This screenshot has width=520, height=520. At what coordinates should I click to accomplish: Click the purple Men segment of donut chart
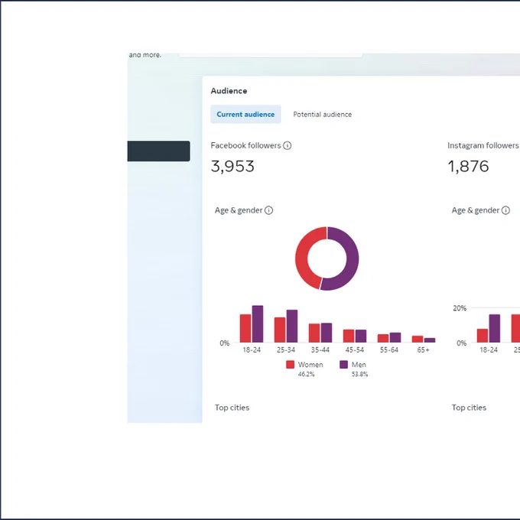[x=353, y=262]
